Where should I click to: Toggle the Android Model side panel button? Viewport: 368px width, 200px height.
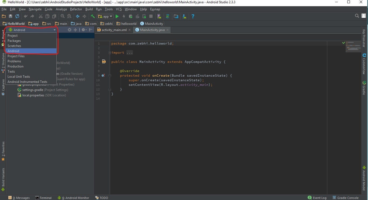(x=364, y=178)
